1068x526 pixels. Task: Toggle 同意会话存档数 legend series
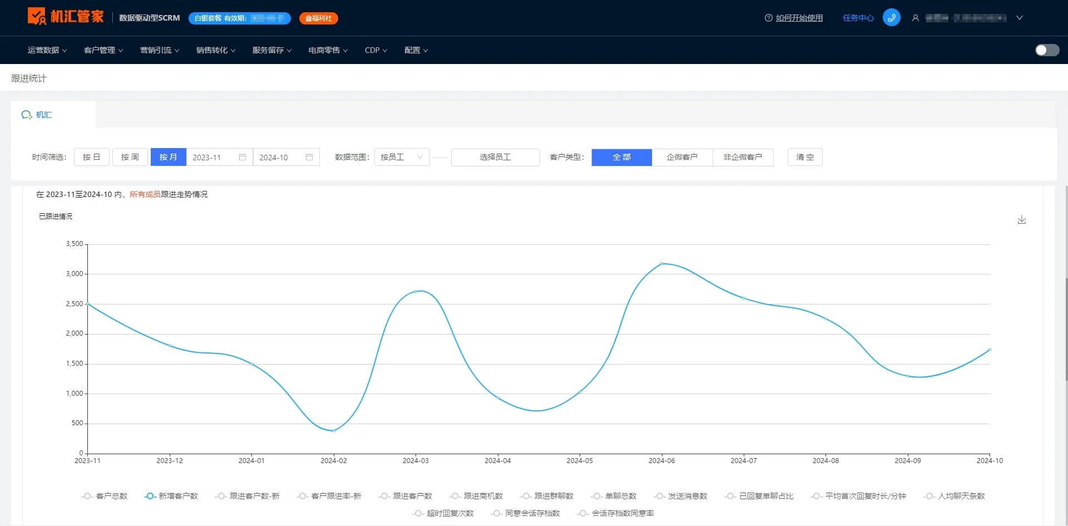click(525, 513)
